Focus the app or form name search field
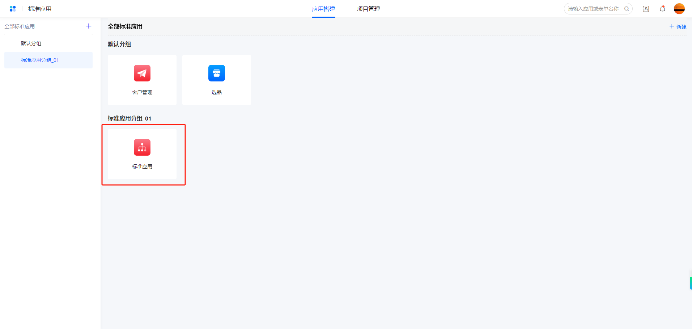The width and height of the screenshot is (692, 329). (593, 9)
